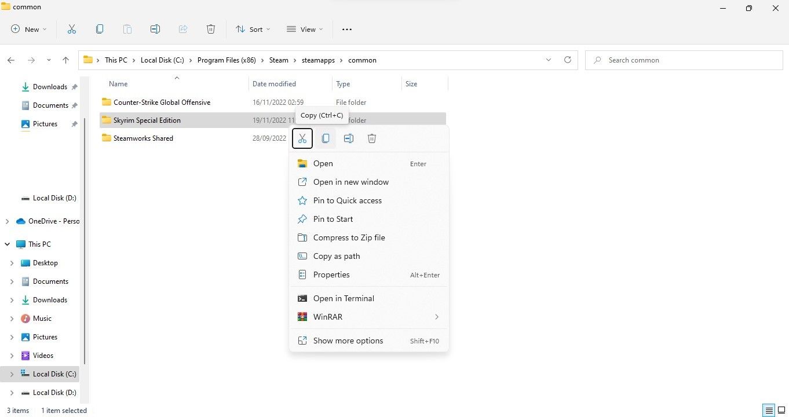789x417 pixels.
Task: Expand Desktop node under This PC
Action: (12, 263)
